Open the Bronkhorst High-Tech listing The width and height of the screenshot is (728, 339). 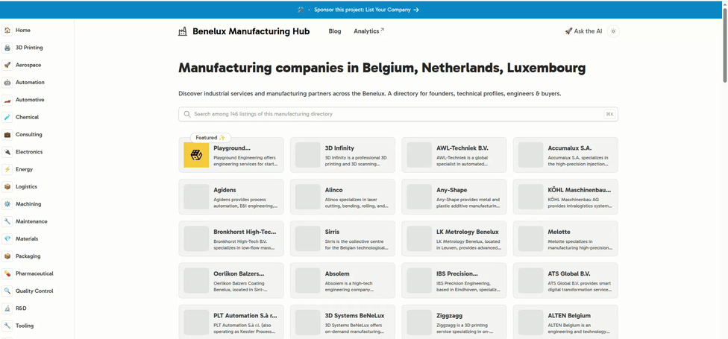[x=230, y=238]
